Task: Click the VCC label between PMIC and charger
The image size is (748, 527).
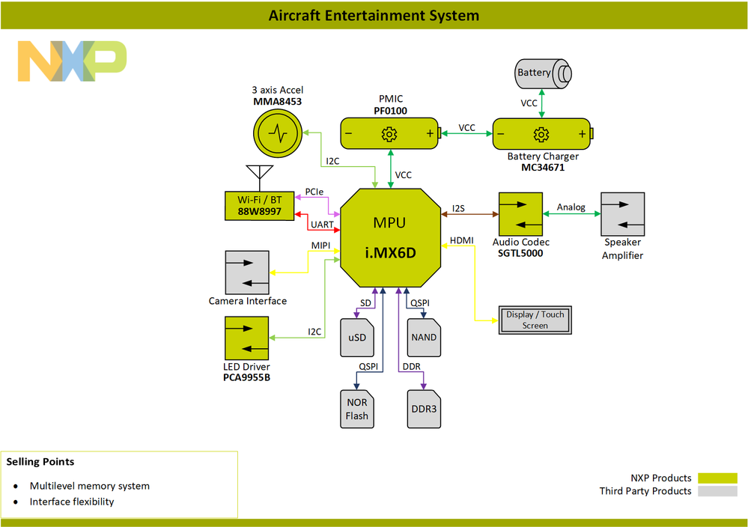Action: (466, 128)
